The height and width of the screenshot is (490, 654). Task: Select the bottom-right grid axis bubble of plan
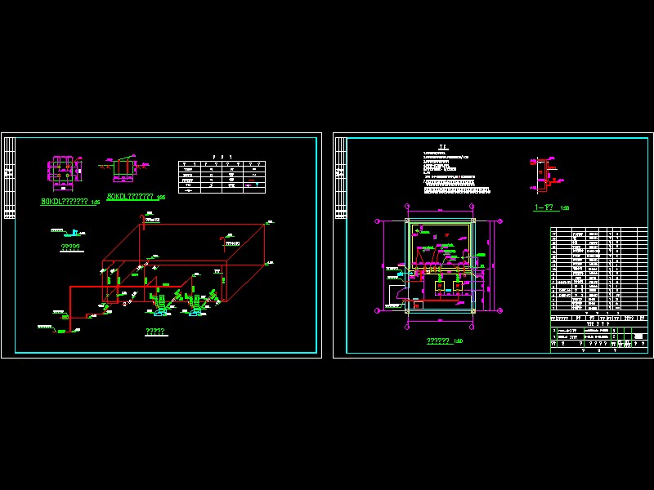tap(472, 327)
